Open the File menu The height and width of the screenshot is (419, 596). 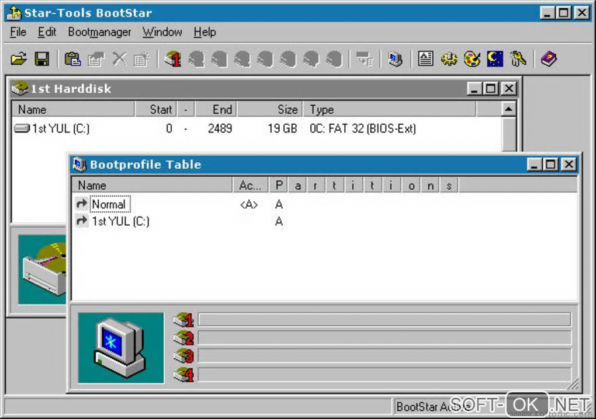pyautogui.click(x=18, y=32)
